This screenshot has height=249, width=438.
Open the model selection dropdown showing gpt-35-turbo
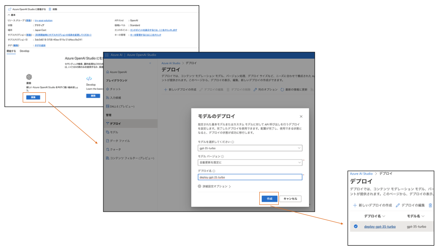(x=250, y=148)
